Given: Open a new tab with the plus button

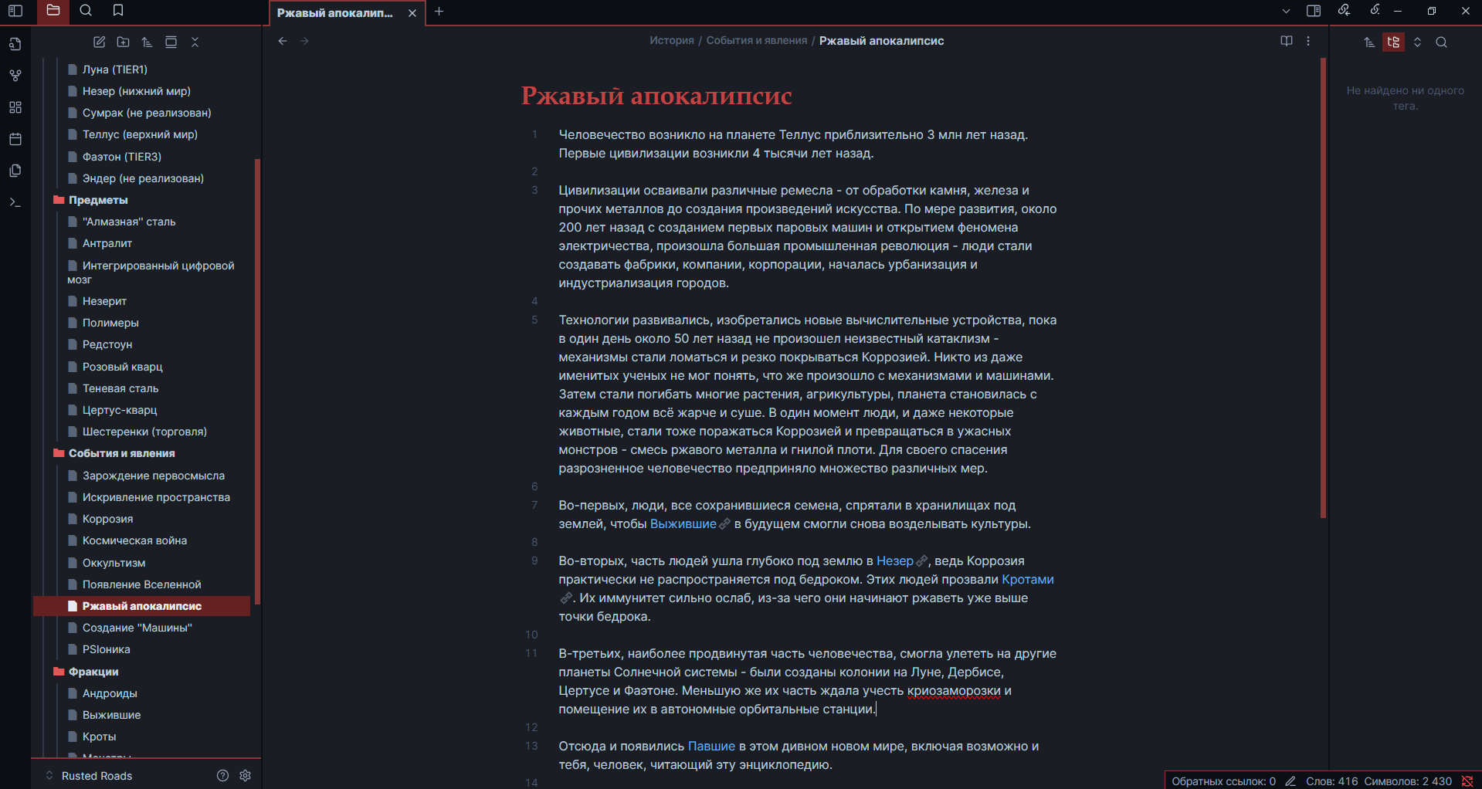Looking at the screenshot, I should click(x=439, y=12).
